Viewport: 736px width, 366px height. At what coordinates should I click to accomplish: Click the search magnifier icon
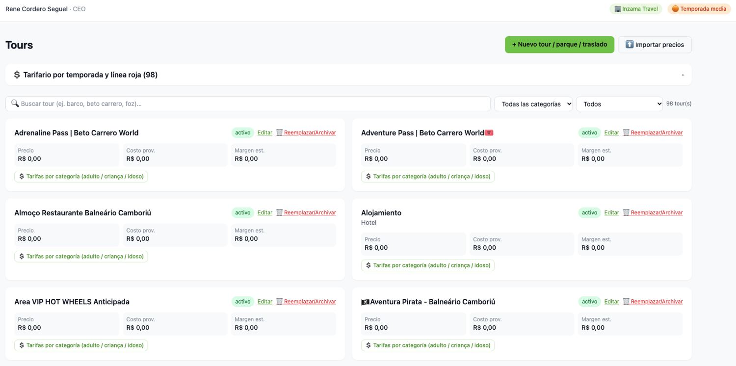[15, 104]
